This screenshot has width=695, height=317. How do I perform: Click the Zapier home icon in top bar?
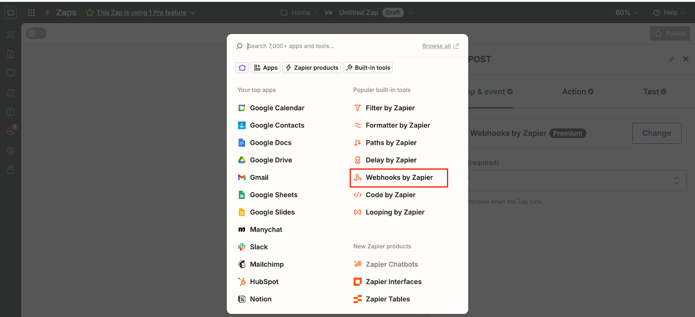pos(11,13)
